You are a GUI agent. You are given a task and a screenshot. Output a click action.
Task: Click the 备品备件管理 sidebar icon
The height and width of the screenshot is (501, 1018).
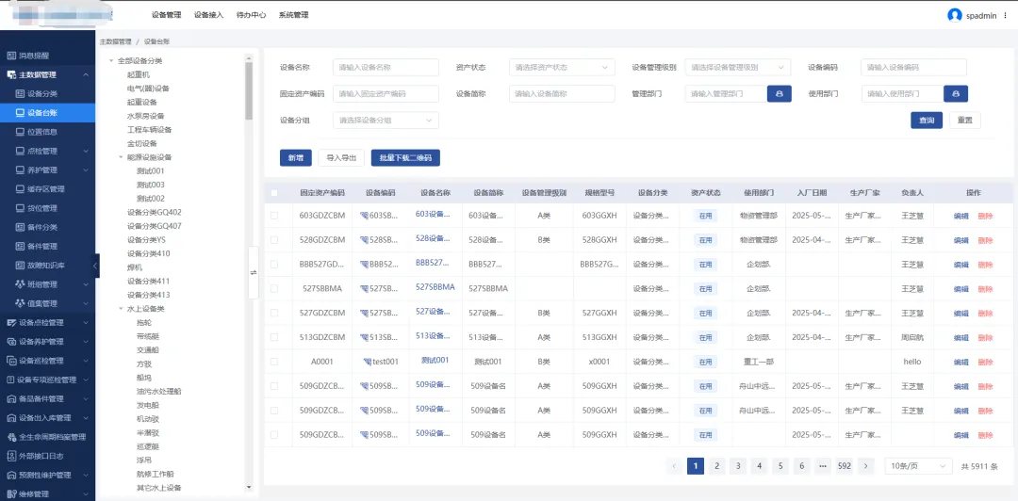(11, 398)
